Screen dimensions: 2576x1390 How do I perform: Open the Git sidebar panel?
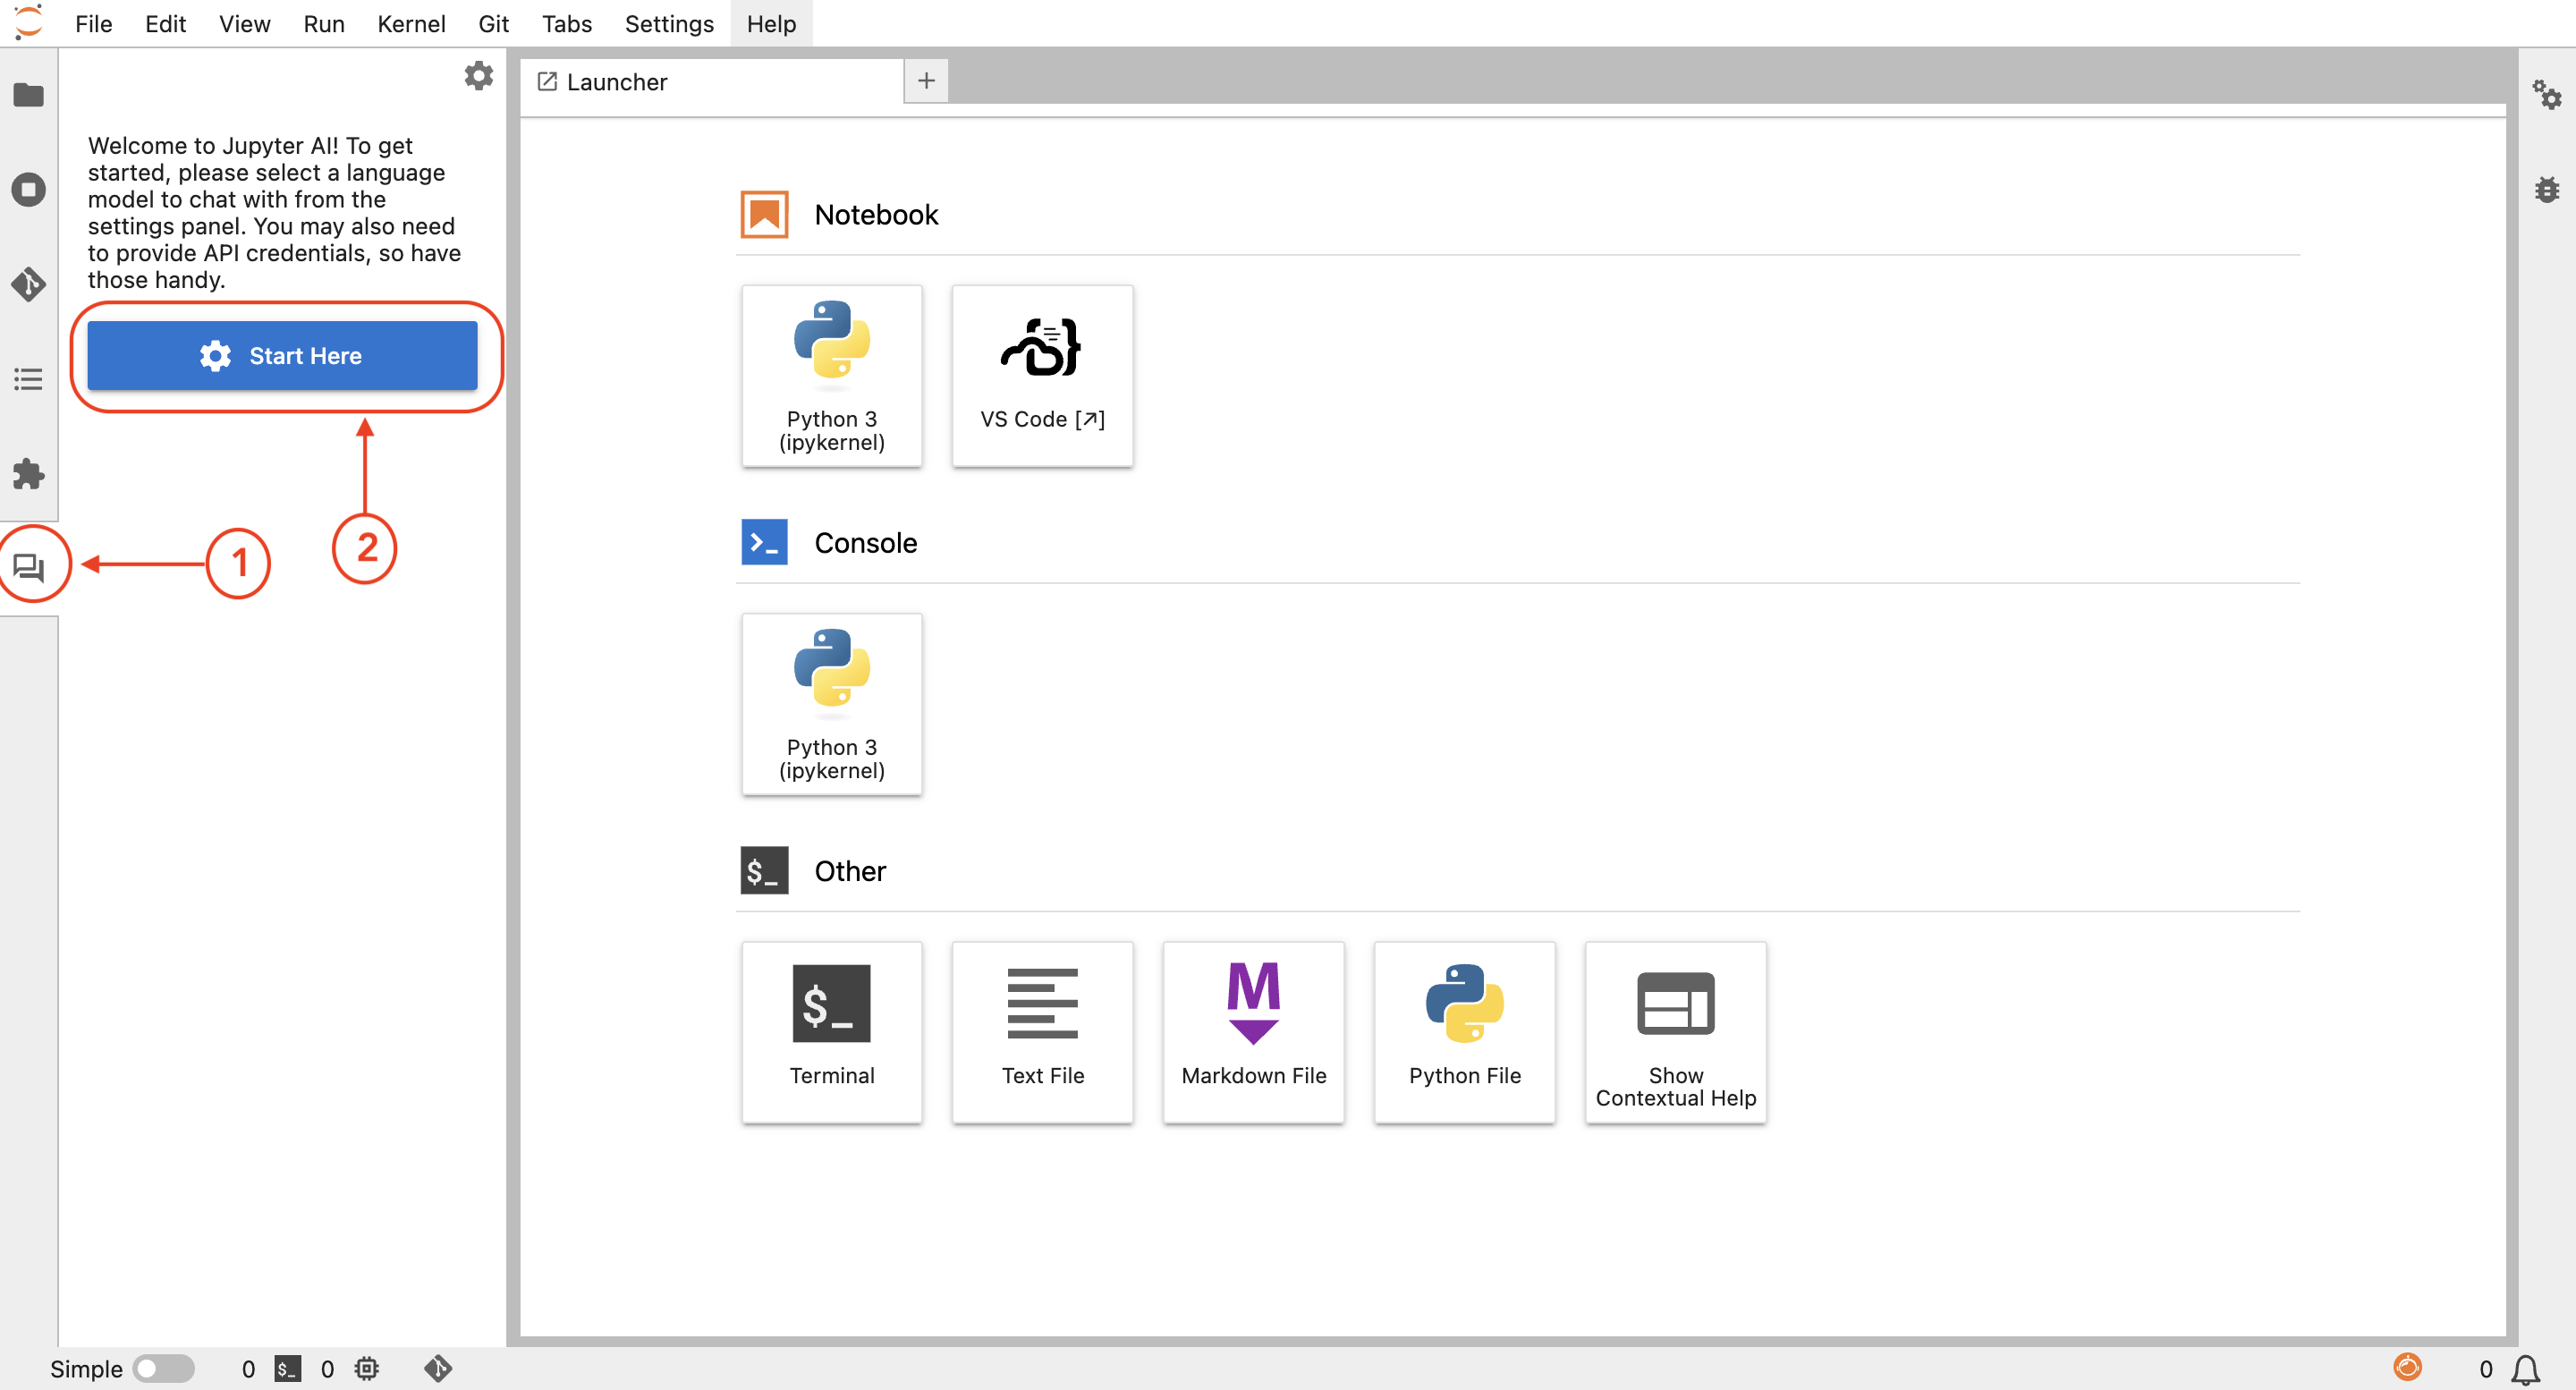tap(28, 285)
